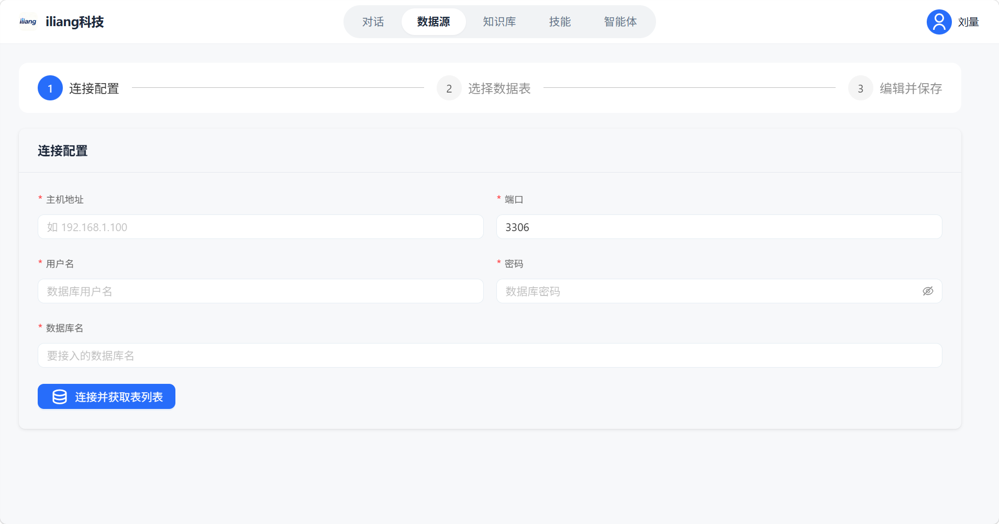The width and height of the screenshot is (999, 524).
Task: Click the iliang logo icon
Action: 28,21
